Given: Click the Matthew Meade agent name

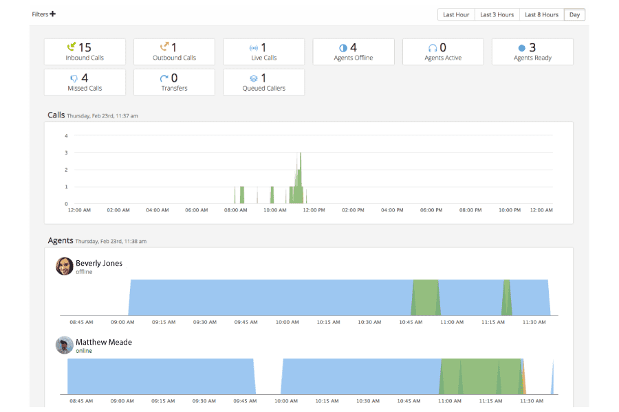Looking at the screenshot, I should [104, 342].
